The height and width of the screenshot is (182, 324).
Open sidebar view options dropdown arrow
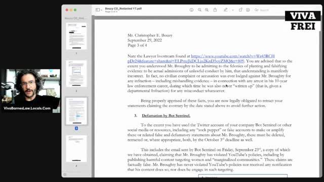(x=101, y=10)
